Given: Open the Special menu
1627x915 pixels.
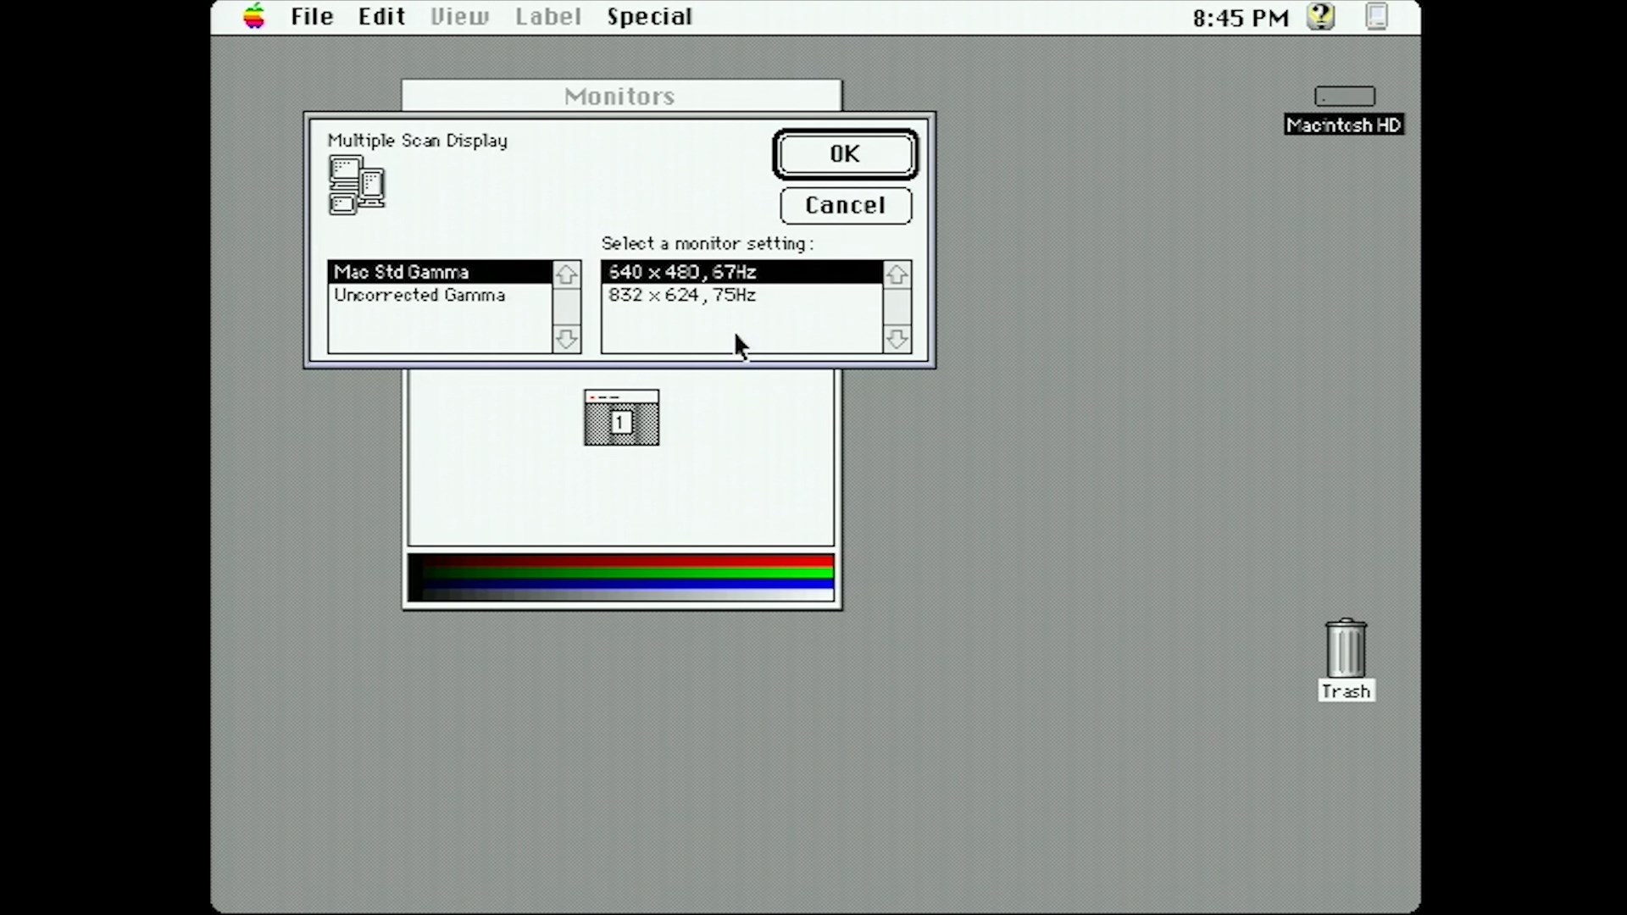Looking at the screenshot, I should point(648,16).
